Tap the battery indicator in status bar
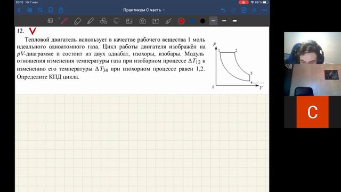 265,2
